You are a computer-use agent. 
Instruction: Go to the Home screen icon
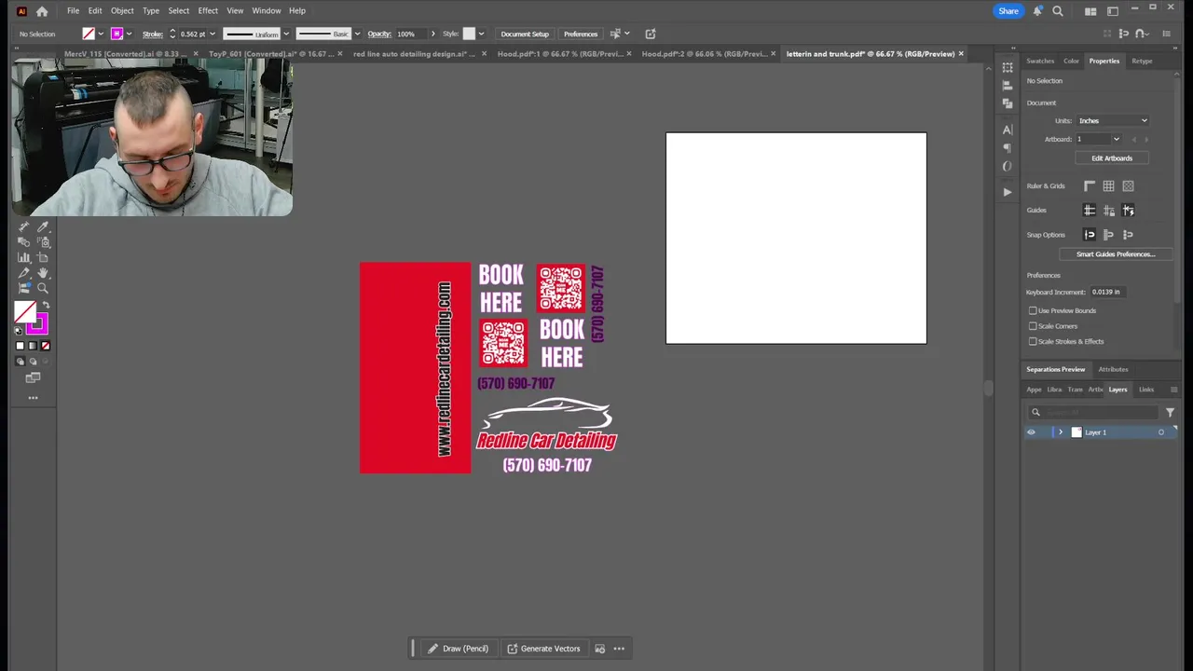[x=42, y=11]
